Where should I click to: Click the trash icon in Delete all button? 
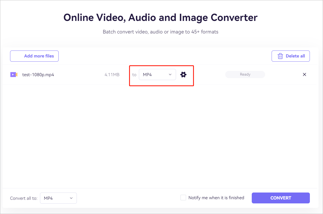(x=280, y=56)
